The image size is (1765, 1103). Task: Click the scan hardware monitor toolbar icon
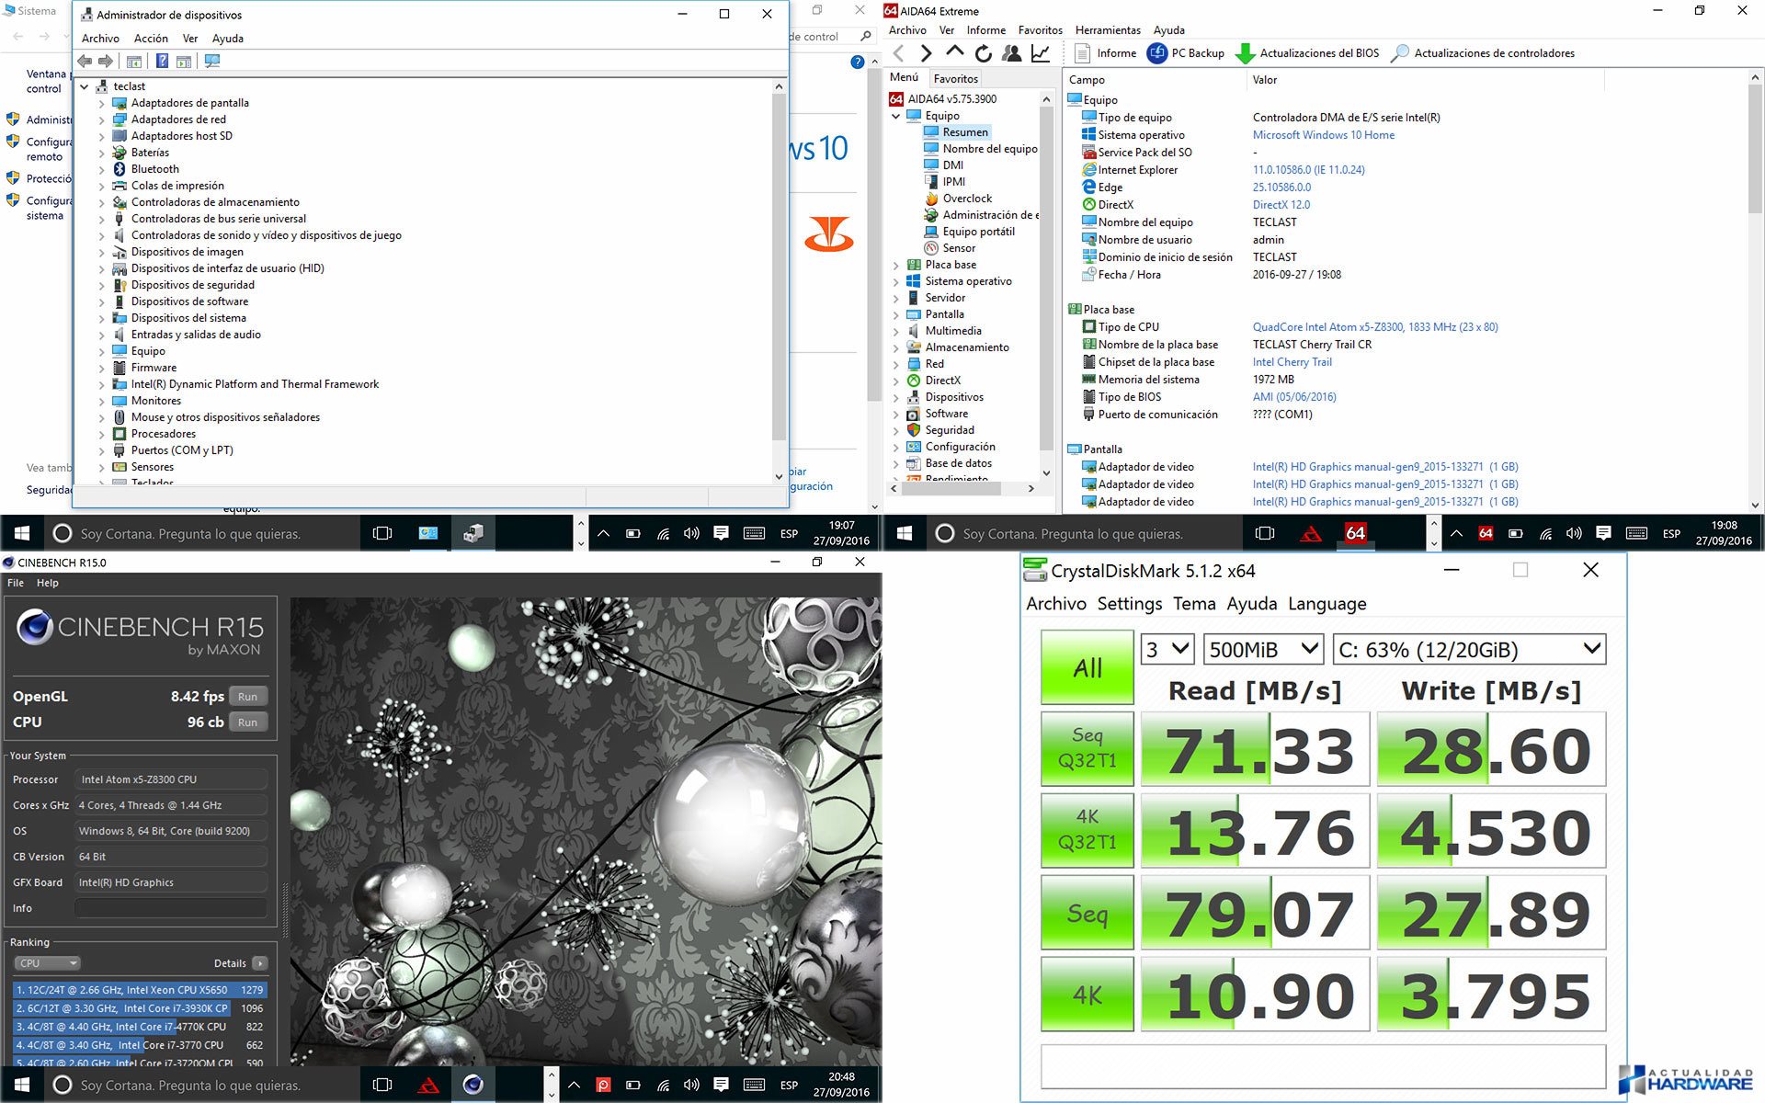(212, 62)
